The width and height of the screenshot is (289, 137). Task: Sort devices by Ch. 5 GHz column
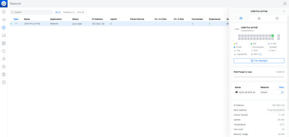click(x=178, y=19)
